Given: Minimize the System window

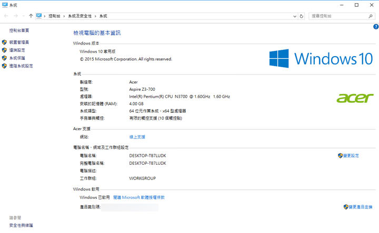Looking at the screenshot, I should (x=342, y=5).
